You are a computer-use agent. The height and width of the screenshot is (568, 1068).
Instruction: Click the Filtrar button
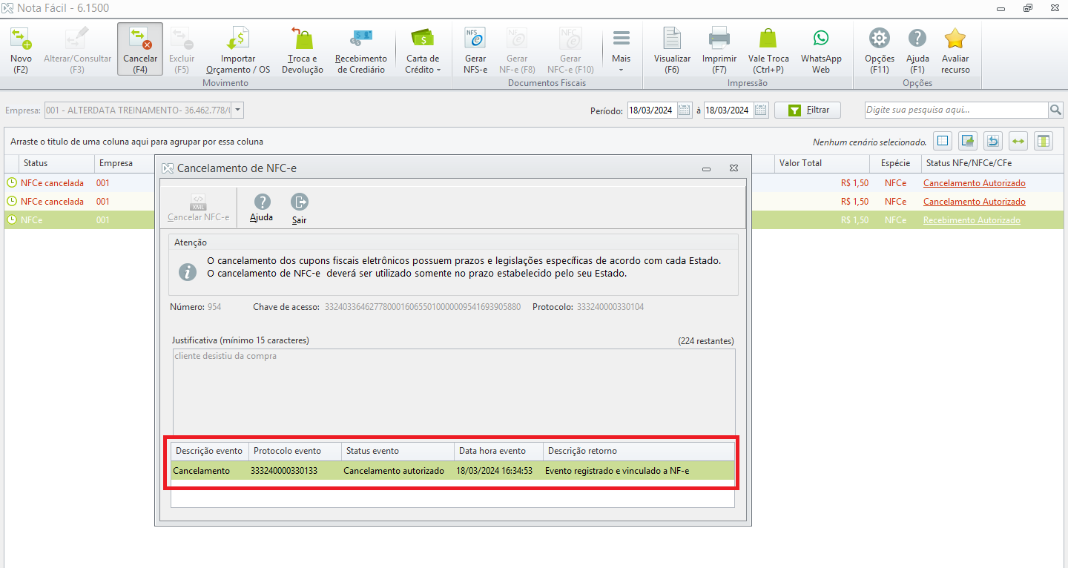tap(808, 110)
